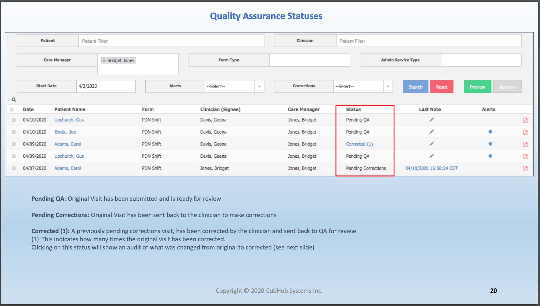Select Pending QA status in Exotic, Joe row
This screenshot has height=306, width=540.
click(358, 132)
